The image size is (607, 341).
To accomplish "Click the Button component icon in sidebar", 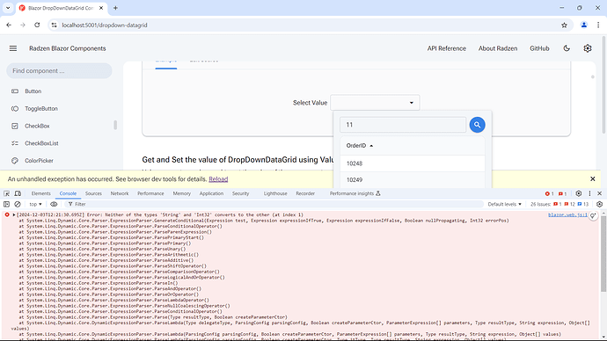I will point(15,91).
